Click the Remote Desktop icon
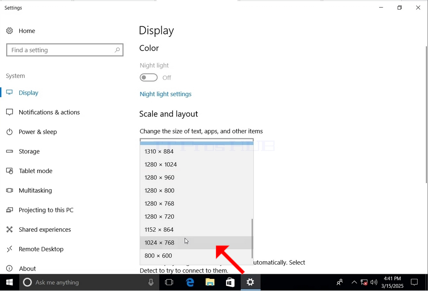Viewport: 428px width, 291px height. [10, 249]
